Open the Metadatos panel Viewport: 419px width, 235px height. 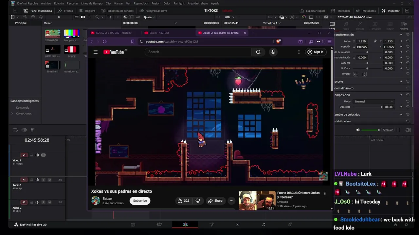(366, 11)
